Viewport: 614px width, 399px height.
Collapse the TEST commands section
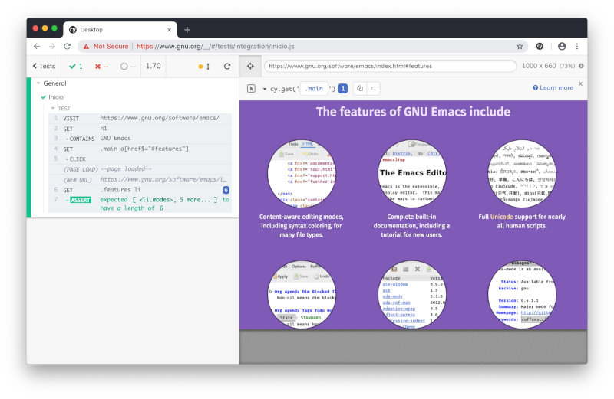(51, 109)
